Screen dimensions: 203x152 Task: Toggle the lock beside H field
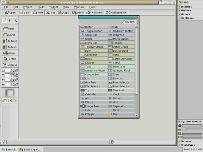click(17, 85)
